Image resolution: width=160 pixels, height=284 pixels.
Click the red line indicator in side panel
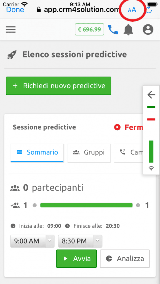click(151, 119)
